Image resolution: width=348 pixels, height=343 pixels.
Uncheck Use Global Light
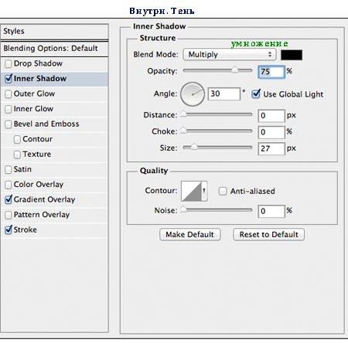point(256,93)
